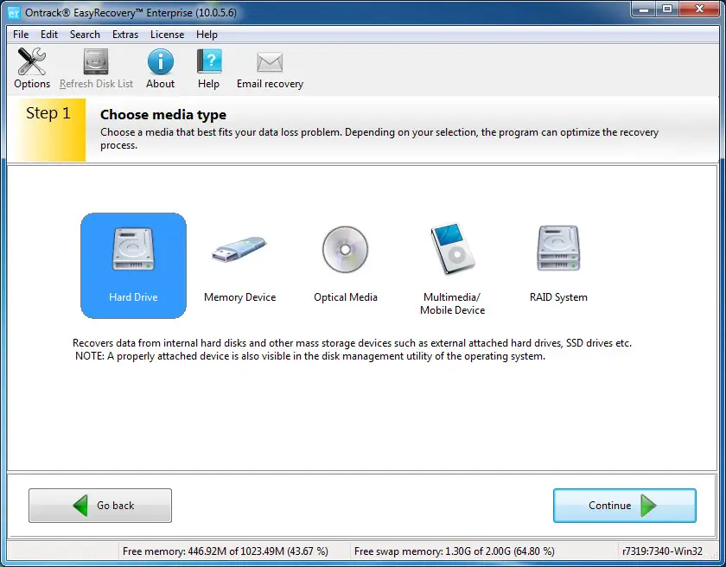Image resolution: width=726 pixels, height=567 pixels.
Task: Open the Help book icon
Action: (x=209, y=61)
